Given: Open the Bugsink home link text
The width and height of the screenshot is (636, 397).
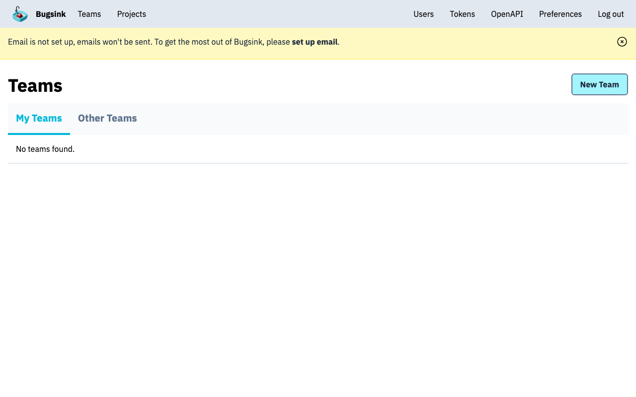Looking at the screenshot, I should 51,14.
